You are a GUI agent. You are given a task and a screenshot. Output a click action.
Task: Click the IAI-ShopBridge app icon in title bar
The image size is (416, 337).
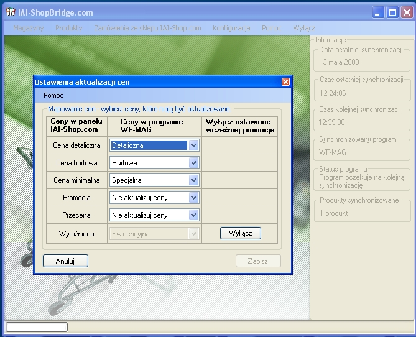tap(11, 12)
